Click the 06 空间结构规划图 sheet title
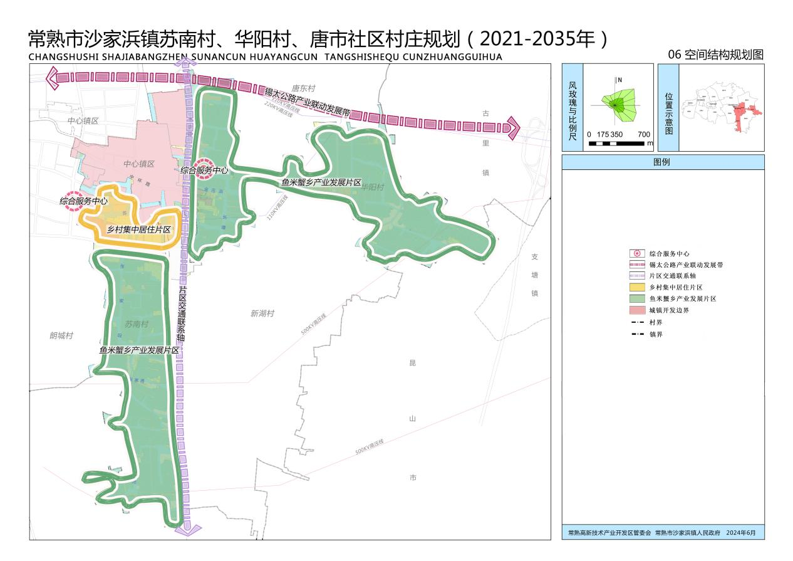The width and height of the screenshot is (793, 561). click(x=716, y=55)
